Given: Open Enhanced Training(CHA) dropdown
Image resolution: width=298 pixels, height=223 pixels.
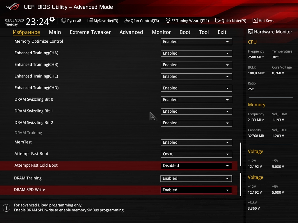Looking at the screenshot, I should (x=196, y=53).
